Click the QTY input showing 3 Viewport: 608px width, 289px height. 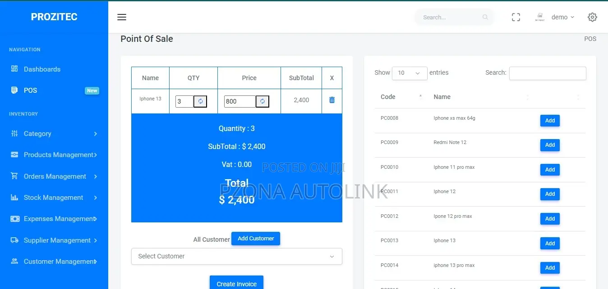click(x=184, y=101)
